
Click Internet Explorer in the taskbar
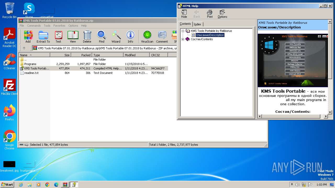coord(21,185)
